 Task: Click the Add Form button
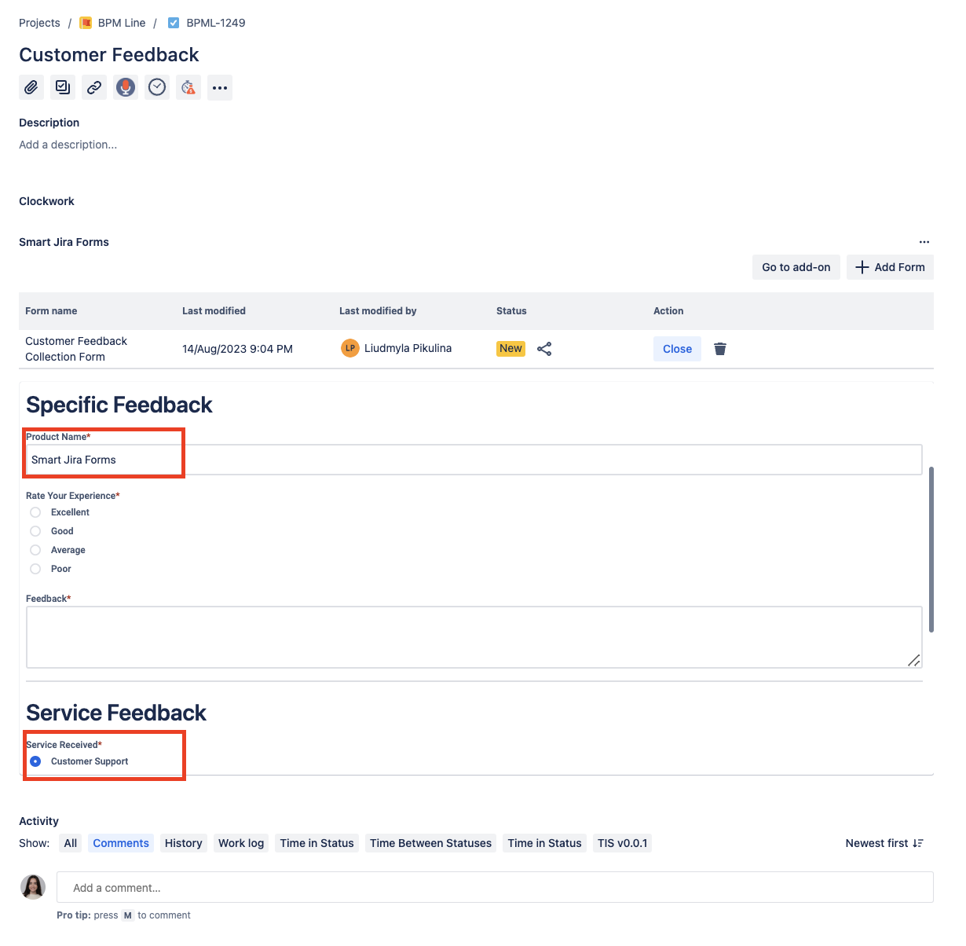tap(890, 267)
